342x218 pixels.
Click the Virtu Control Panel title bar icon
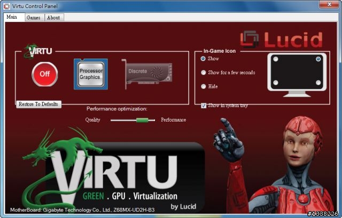pyautogui.click(x=6, y=6)
